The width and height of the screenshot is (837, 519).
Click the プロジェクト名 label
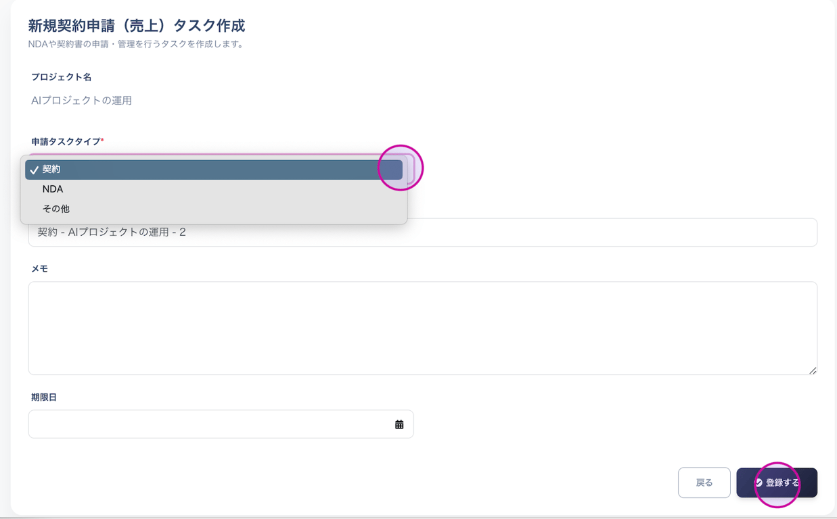click(61, 77)
